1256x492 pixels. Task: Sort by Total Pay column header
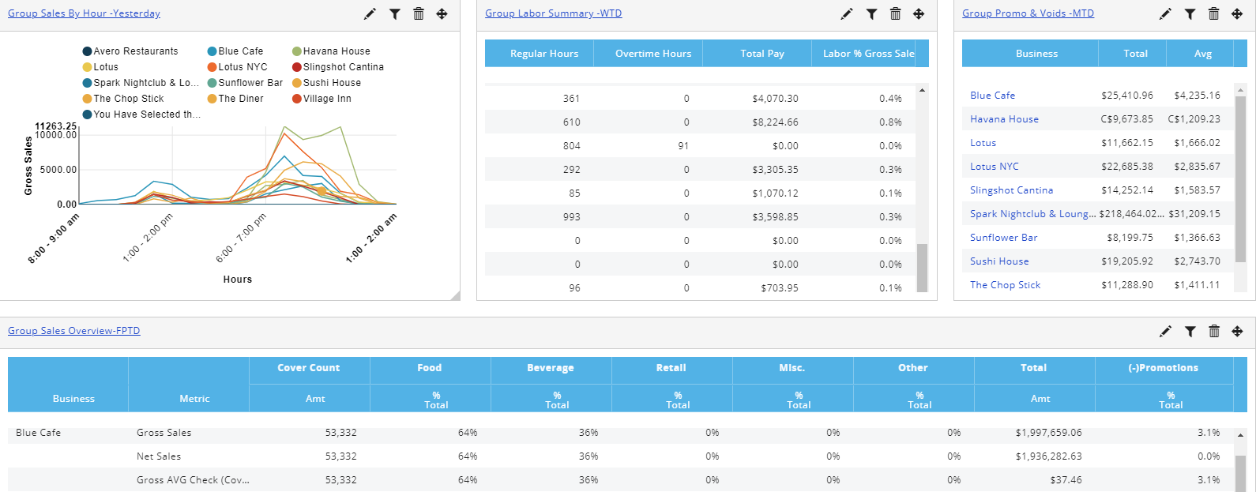pos(761,54)
